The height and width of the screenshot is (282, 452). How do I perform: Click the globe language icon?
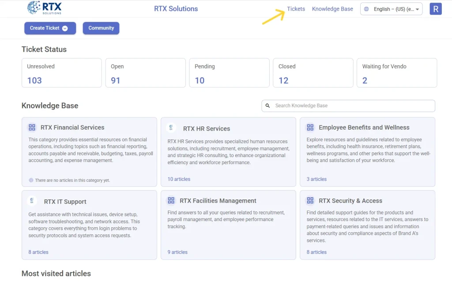[366, 9]
